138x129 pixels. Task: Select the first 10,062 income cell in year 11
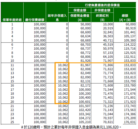click(63, 65)
